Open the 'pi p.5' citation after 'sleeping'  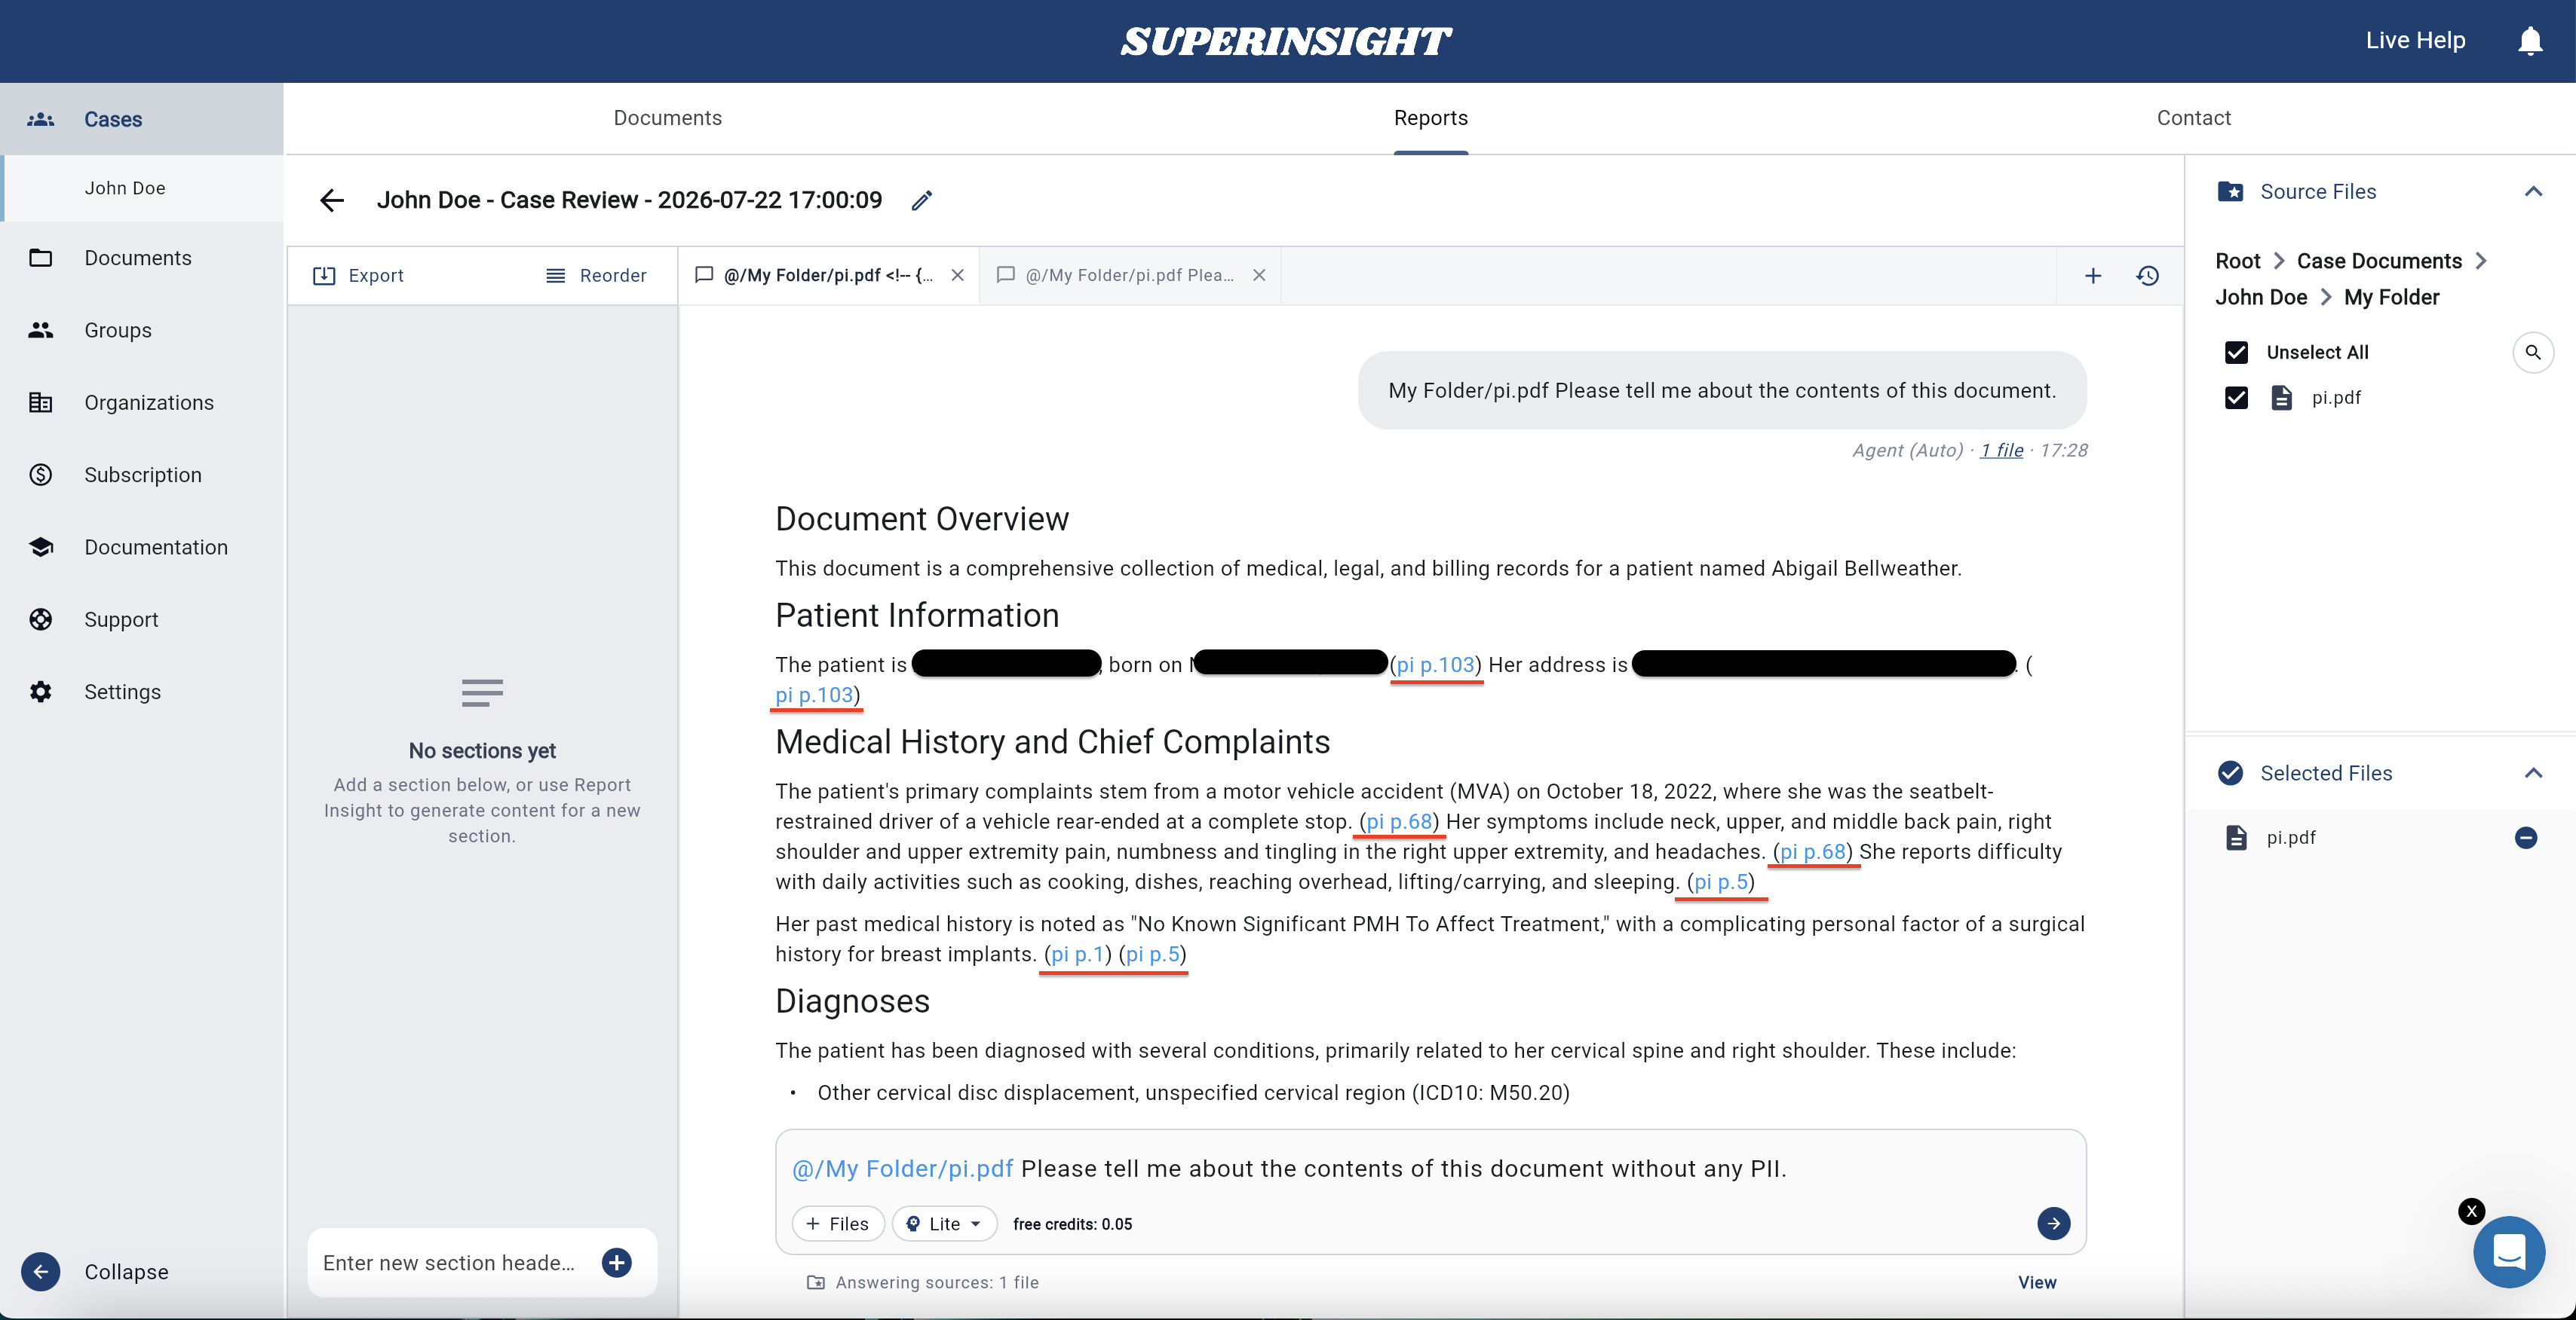click(x=1721, y=882)
